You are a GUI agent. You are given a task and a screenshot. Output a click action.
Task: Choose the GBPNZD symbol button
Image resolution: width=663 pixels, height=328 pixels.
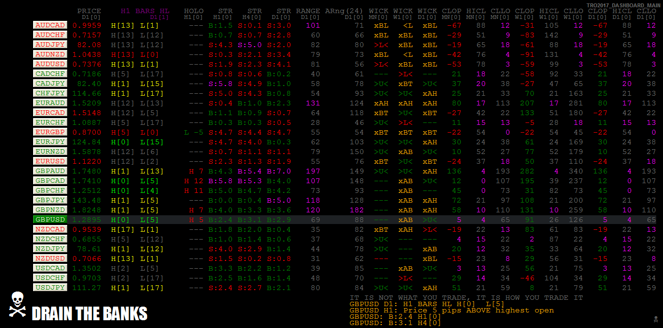(x=50, y=209)
